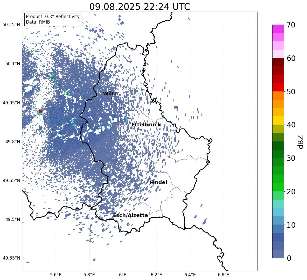Click the 49.65°N latitude label

(11, 181)
